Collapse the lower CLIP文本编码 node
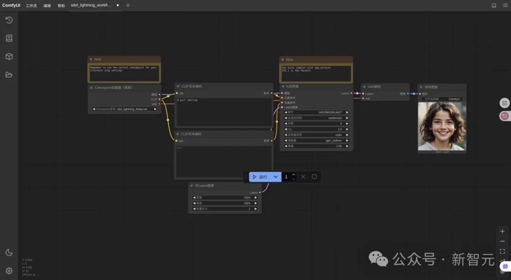The width and height of the screenshot is (511, 280). click(x=177, y=134)
